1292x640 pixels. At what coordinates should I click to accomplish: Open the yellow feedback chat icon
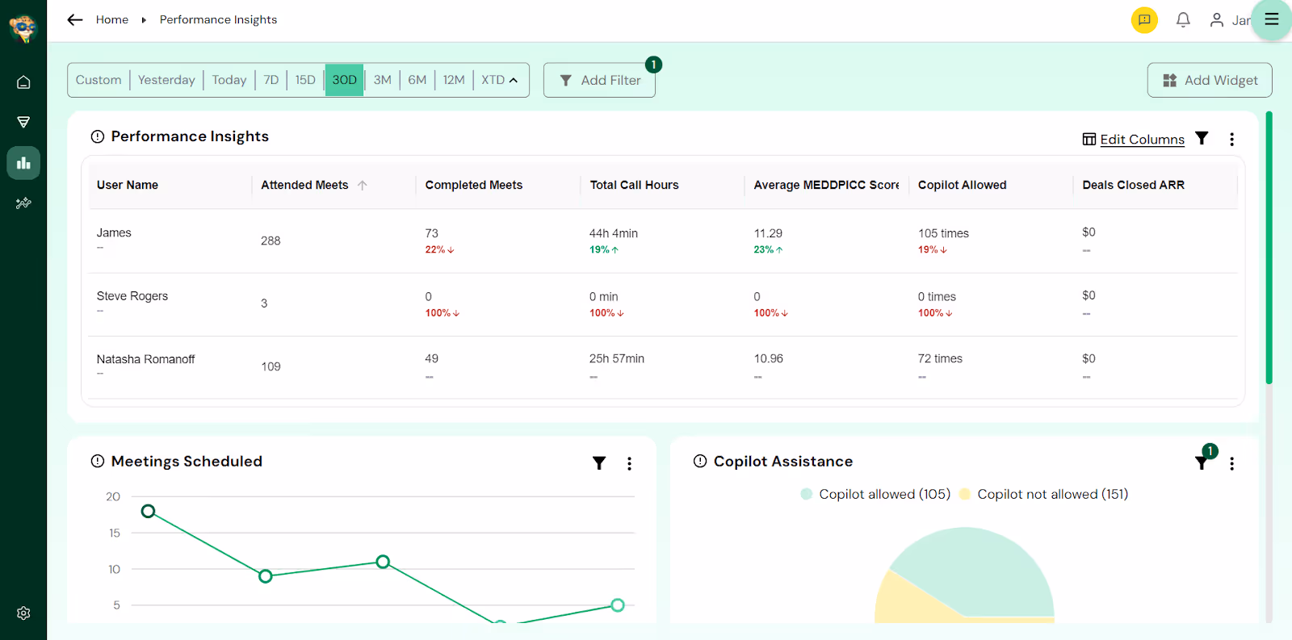pyautogui.click(x=1144, y=20)
